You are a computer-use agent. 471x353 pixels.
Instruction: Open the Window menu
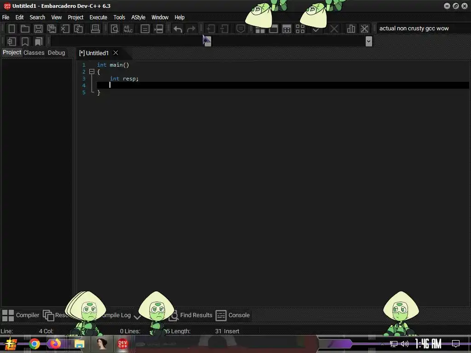tap(160, 17)
